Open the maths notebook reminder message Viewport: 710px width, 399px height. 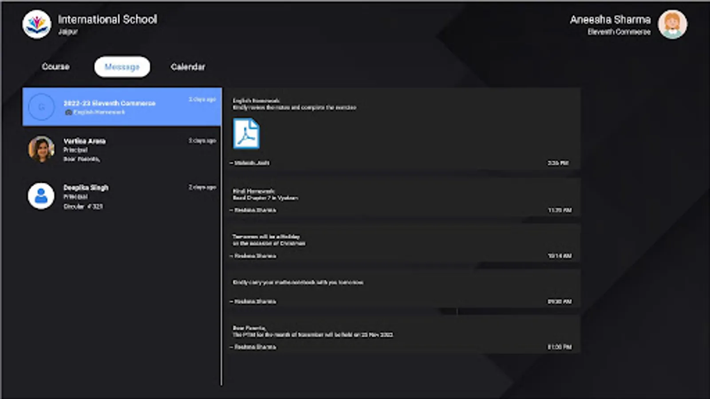[x=403, y=289]
